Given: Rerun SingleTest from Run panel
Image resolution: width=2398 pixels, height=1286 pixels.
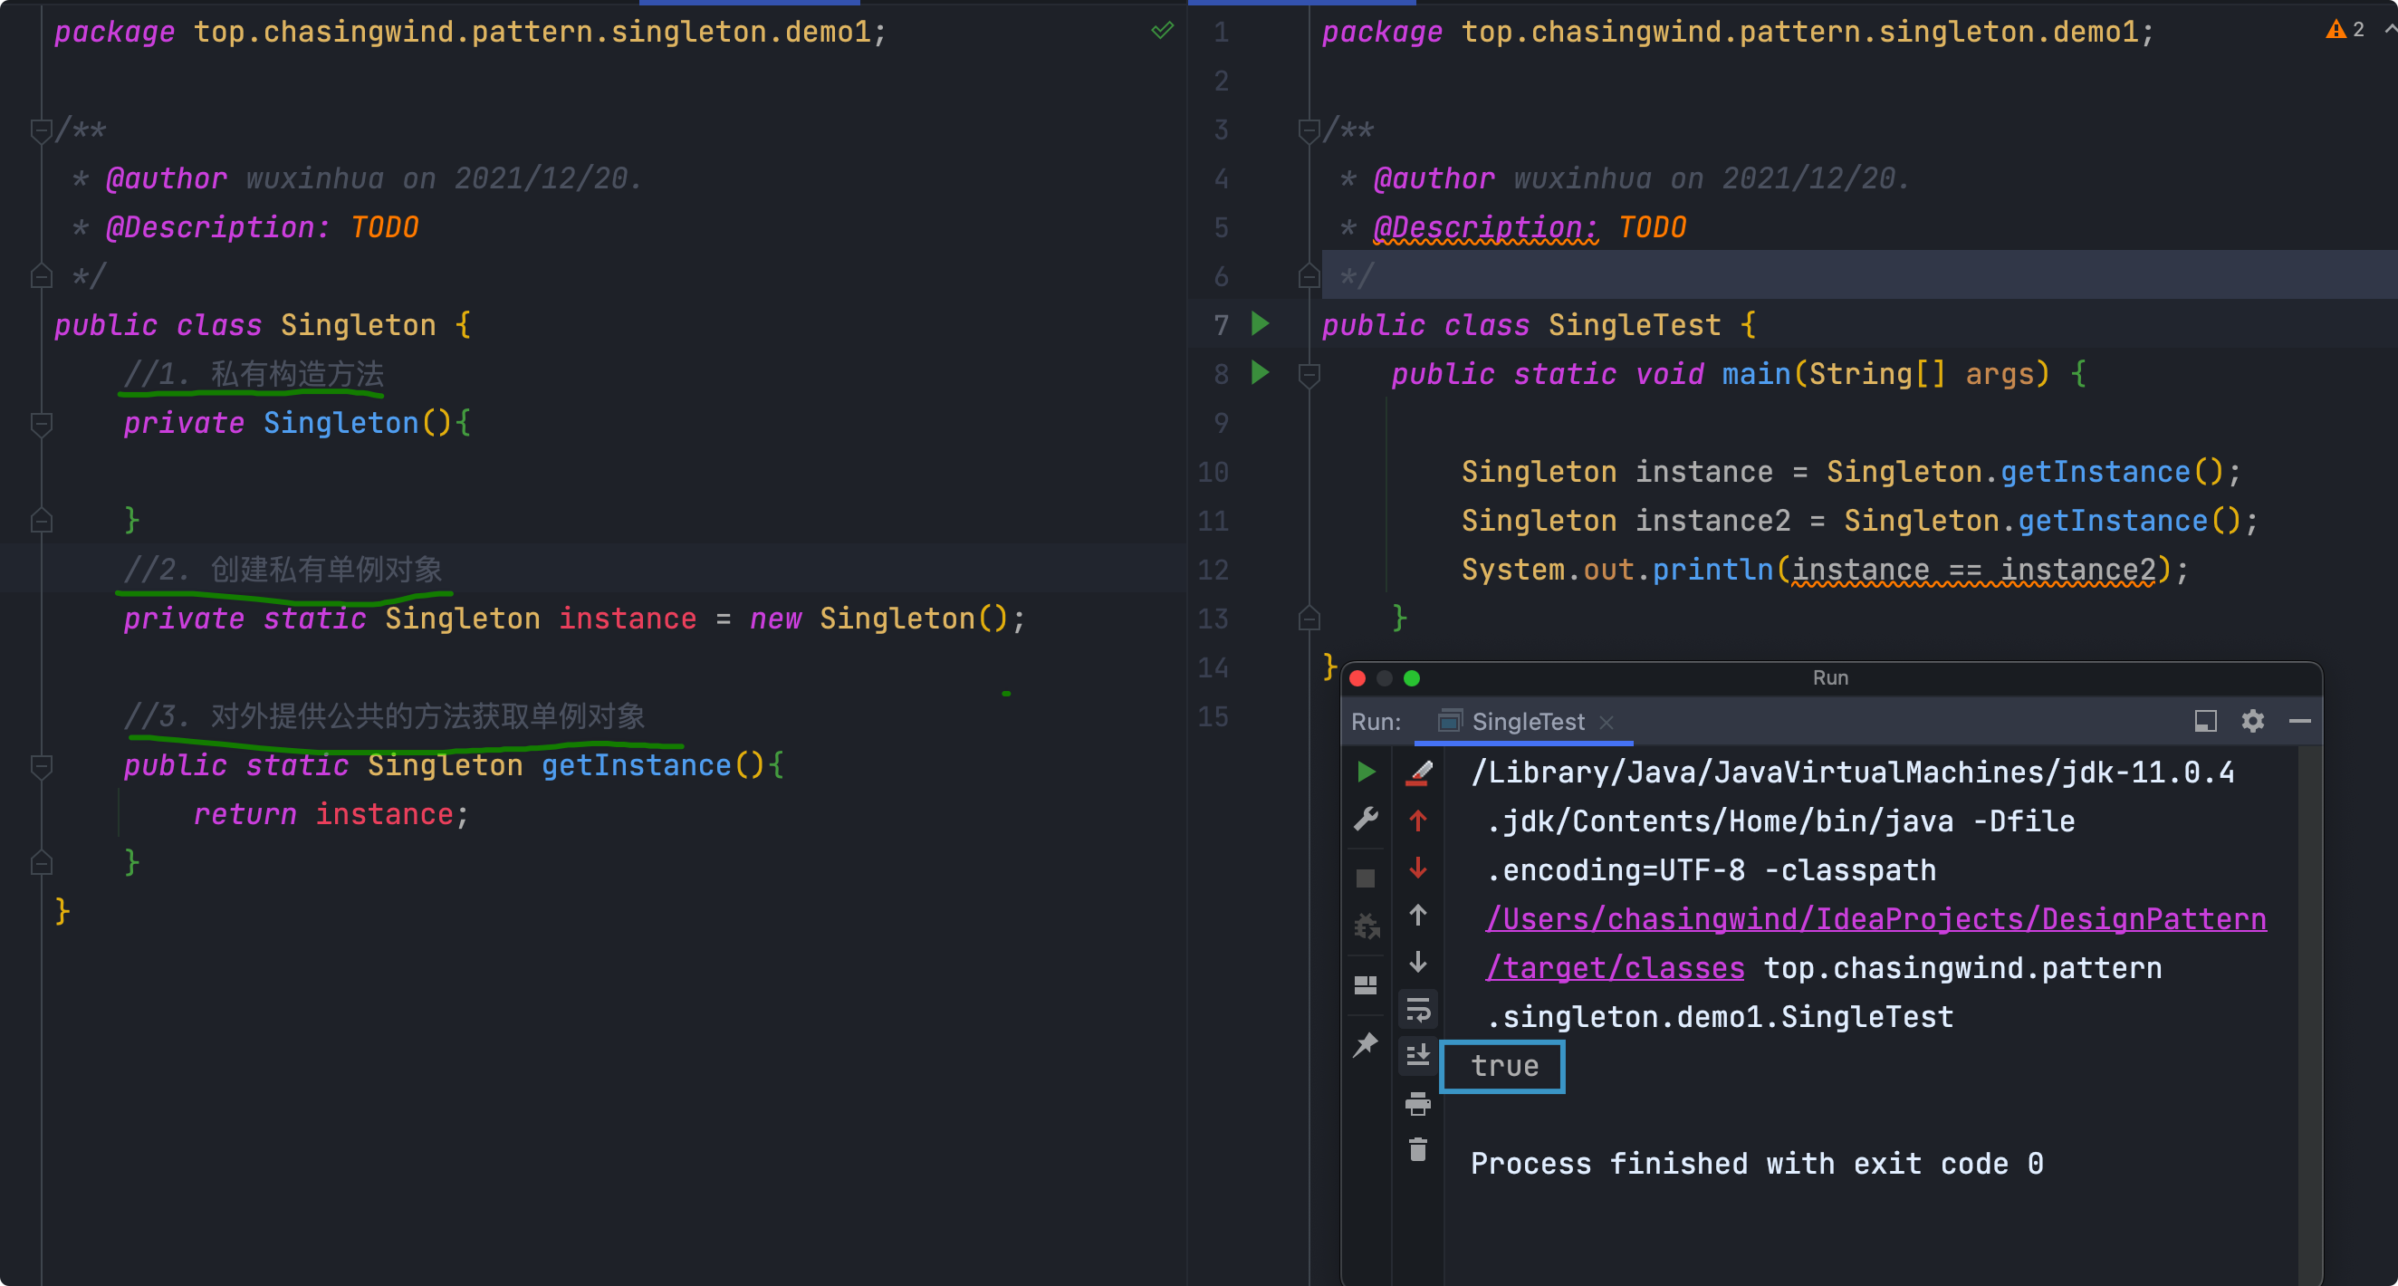Looking at the screenshot, I should click(x=1366, y=772).
